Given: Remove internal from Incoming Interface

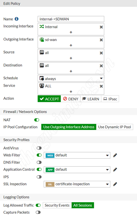Looking at the screenshot, I should (101, 27).
